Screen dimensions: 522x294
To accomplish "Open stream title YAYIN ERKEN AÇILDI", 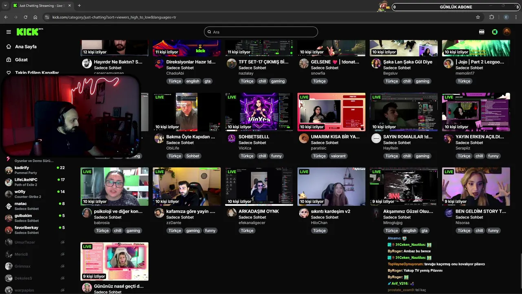I will [480, 137].
